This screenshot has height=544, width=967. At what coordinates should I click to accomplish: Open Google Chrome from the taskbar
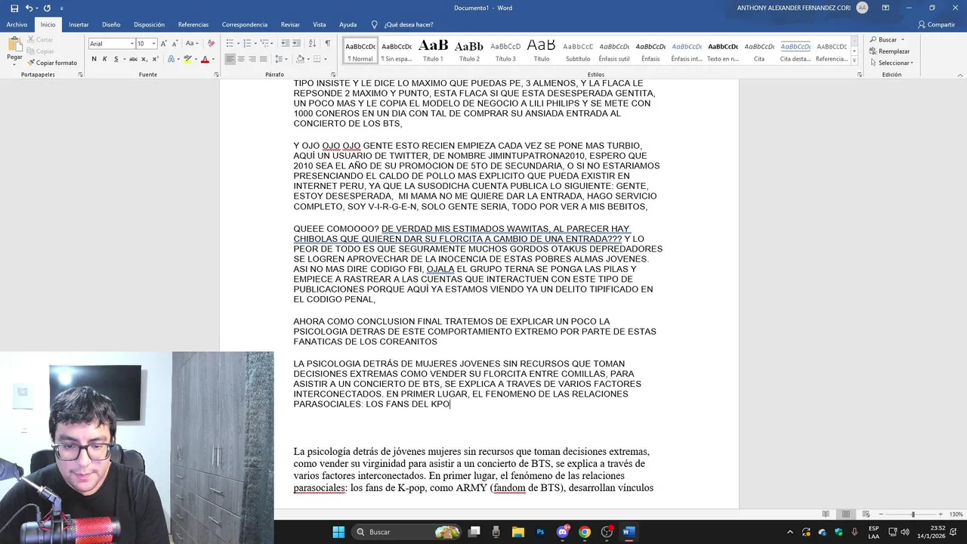[x=584, y=532]
